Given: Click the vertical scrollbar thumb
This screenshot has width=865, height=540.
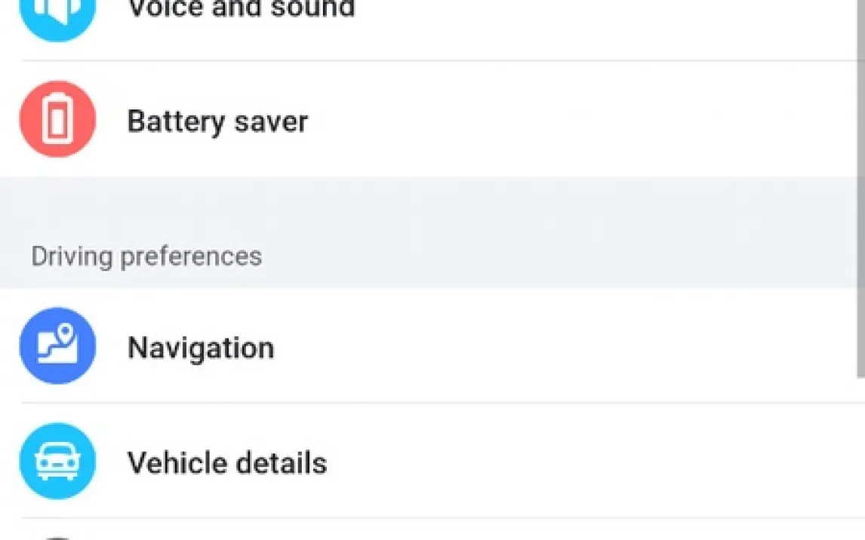Looking at the screenshot, I should pos(860,189).
